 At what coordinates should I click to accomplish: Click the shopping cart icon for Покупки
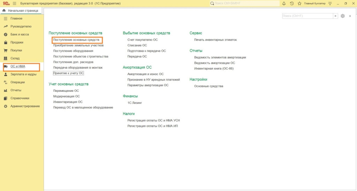(x=6, y=50)
